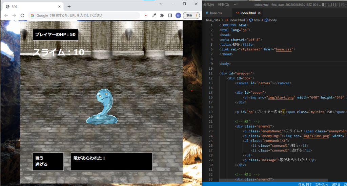
Task: Click the red record extension icon
Action: 146,16
